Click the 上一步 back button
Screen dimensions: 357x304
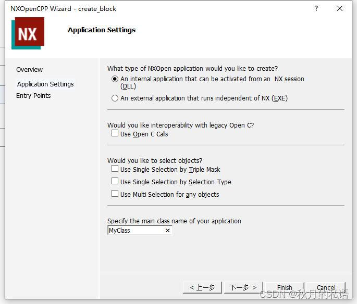(x=202, y=288)
